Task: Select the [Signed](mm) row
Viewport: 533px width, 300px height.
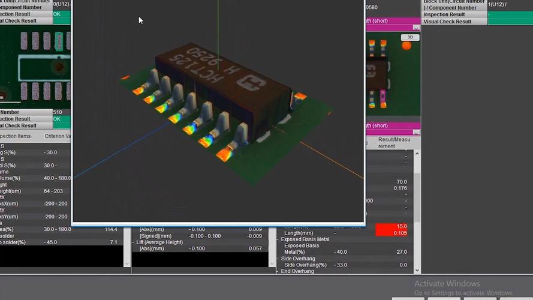Action: click(200, 236)
